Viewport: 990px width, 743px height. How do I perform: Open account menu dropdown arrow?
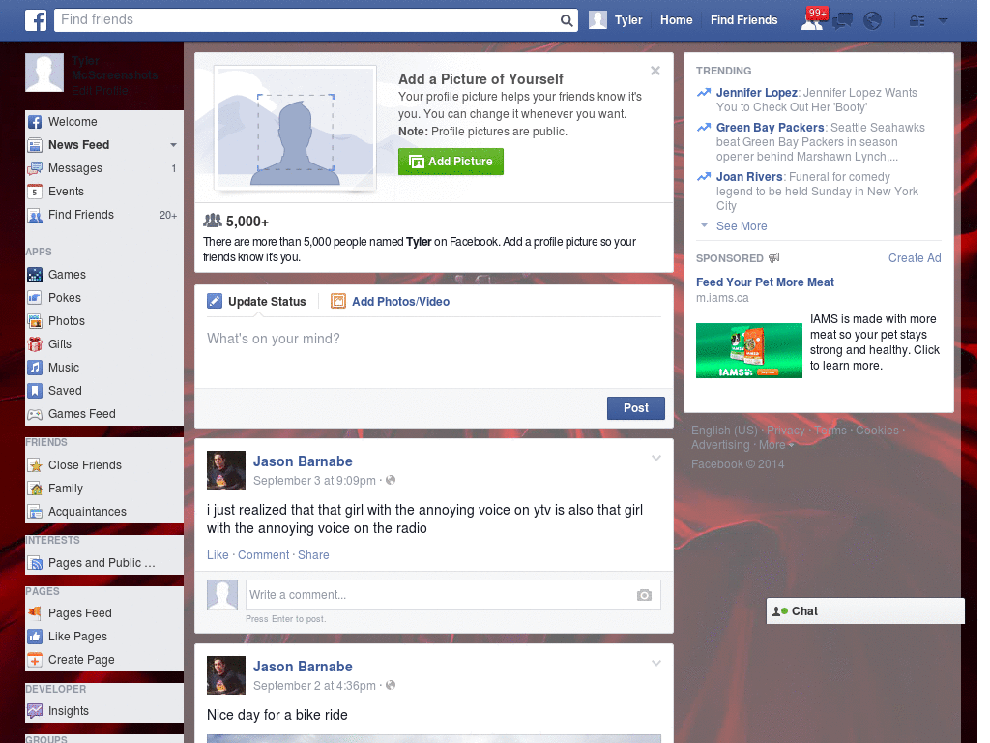[x=943, y=20]
